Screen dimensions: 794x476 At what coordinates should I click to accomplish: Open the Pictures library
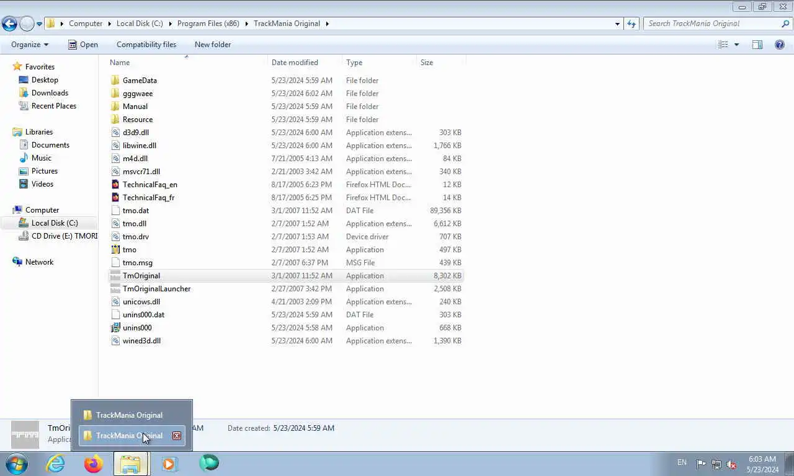click(45, 171)
